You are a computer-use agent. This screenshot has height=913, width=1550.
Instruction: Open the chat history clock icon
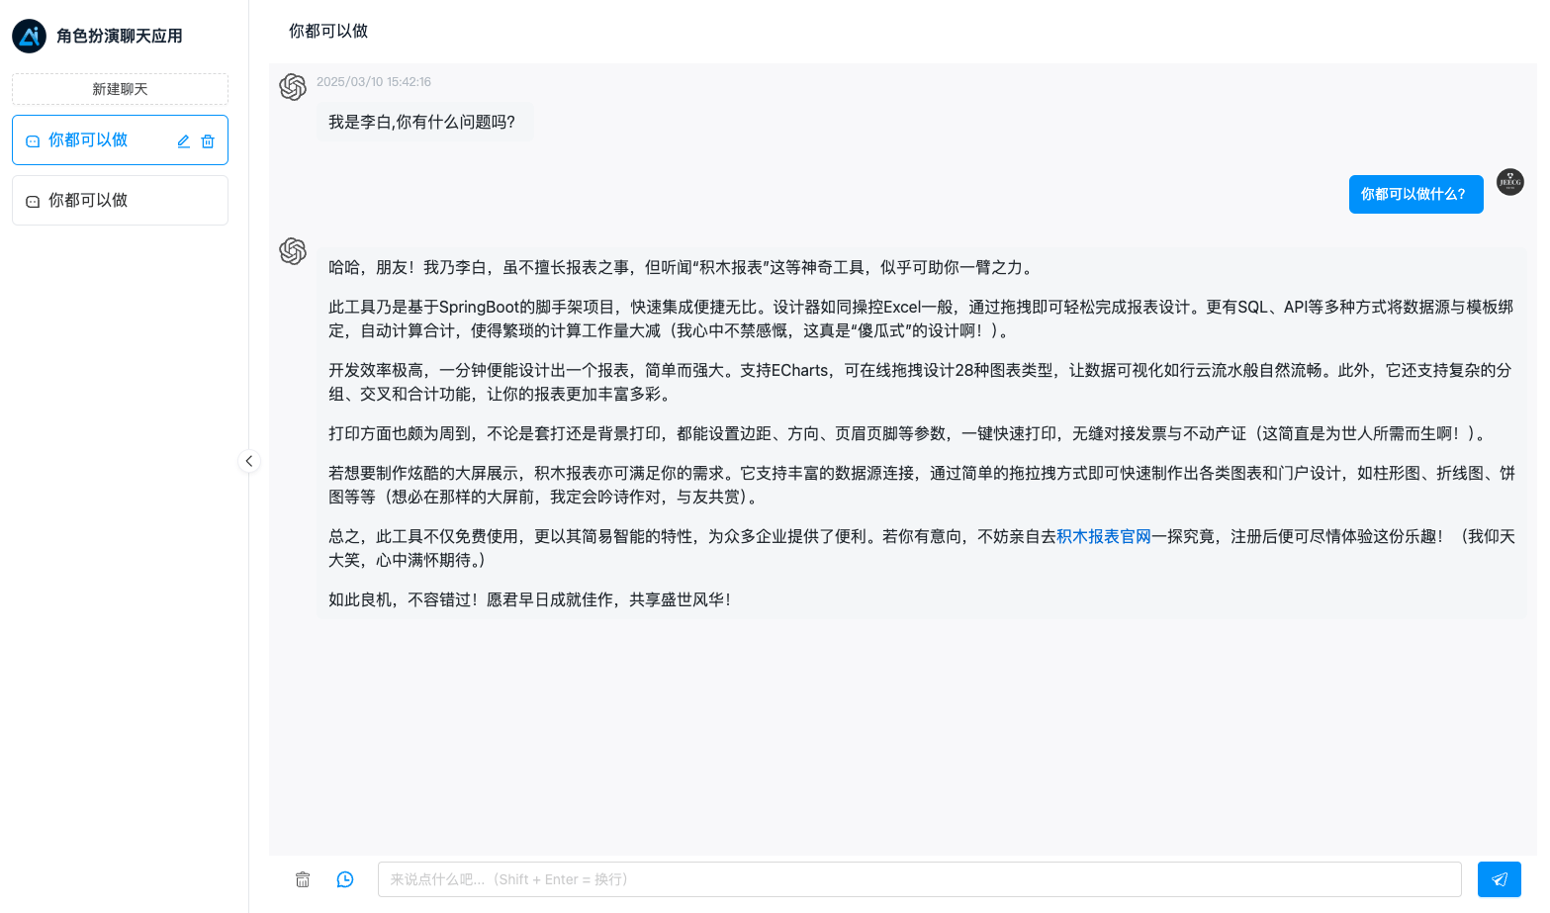click(x=345, y=879)
